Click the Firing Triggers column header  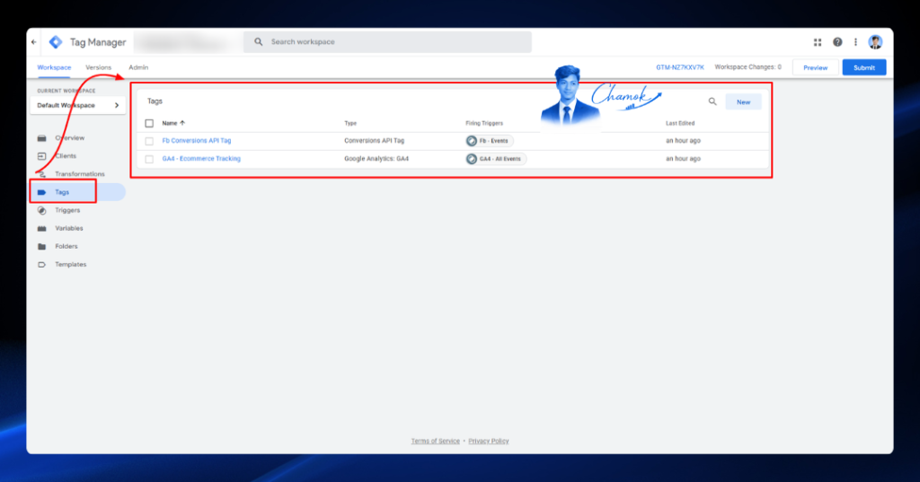tap(484, 124)
